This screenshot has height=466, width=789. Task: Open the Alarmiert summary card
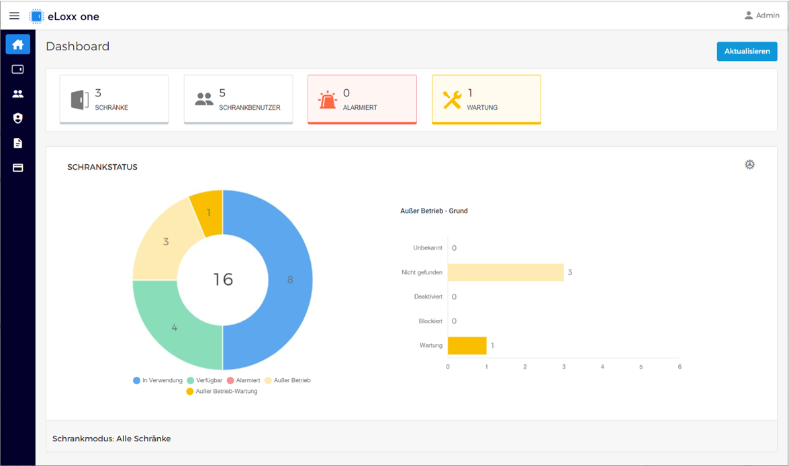tap(363, 99)
